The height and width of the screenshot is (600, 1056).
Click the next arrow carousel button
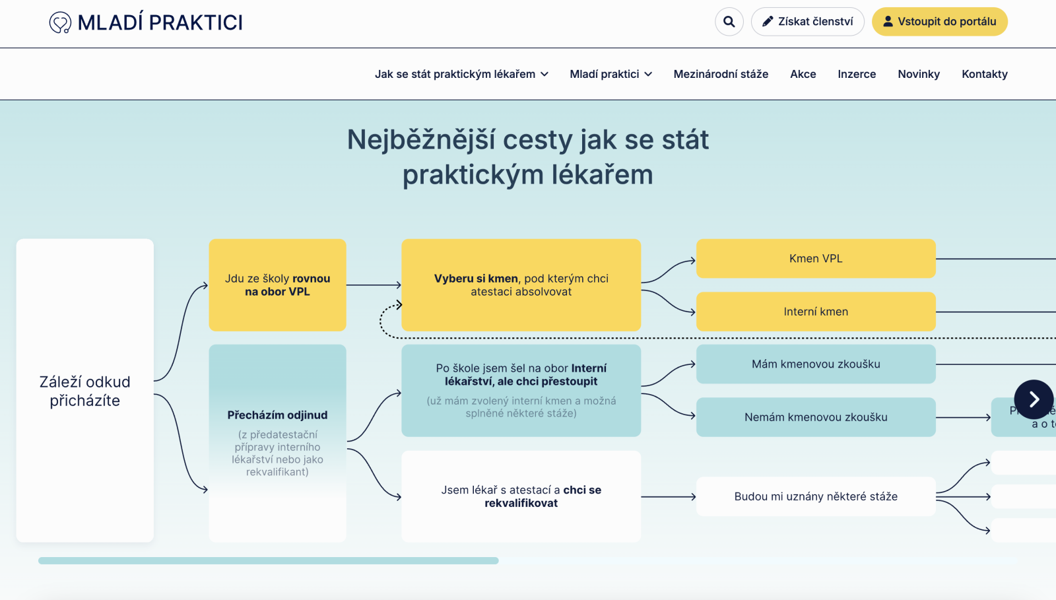click(x=1033, y=399)
